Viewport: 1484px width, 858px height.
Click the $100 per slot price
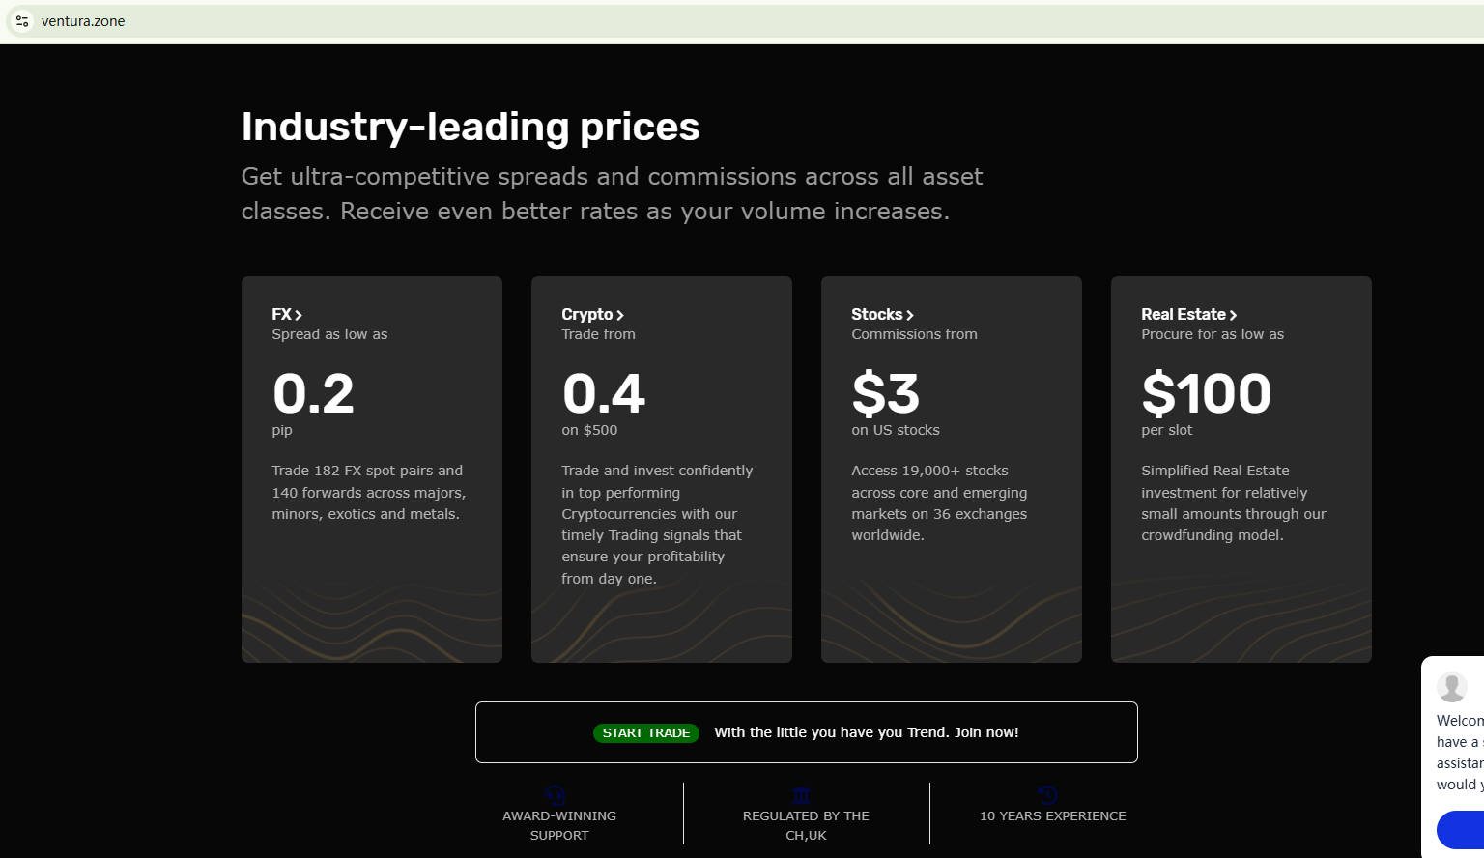click(x=1206, y=394)
